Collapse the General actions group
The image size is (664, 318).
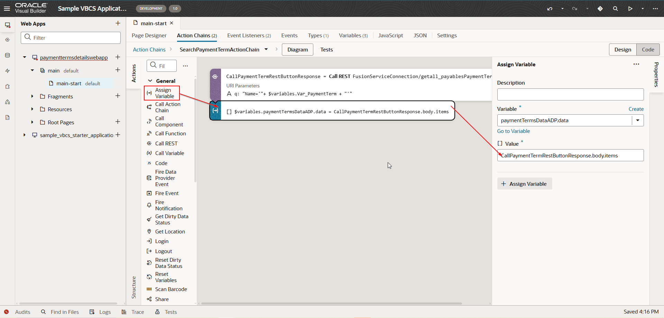[x=150, y=81]
